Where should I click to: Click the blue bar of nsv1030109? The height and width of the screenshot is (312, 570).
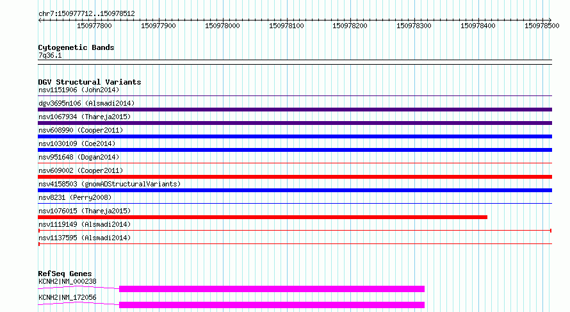295,150
